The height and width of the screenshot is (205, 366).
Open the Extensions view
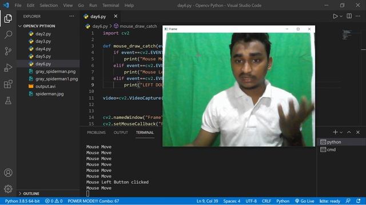8,84
